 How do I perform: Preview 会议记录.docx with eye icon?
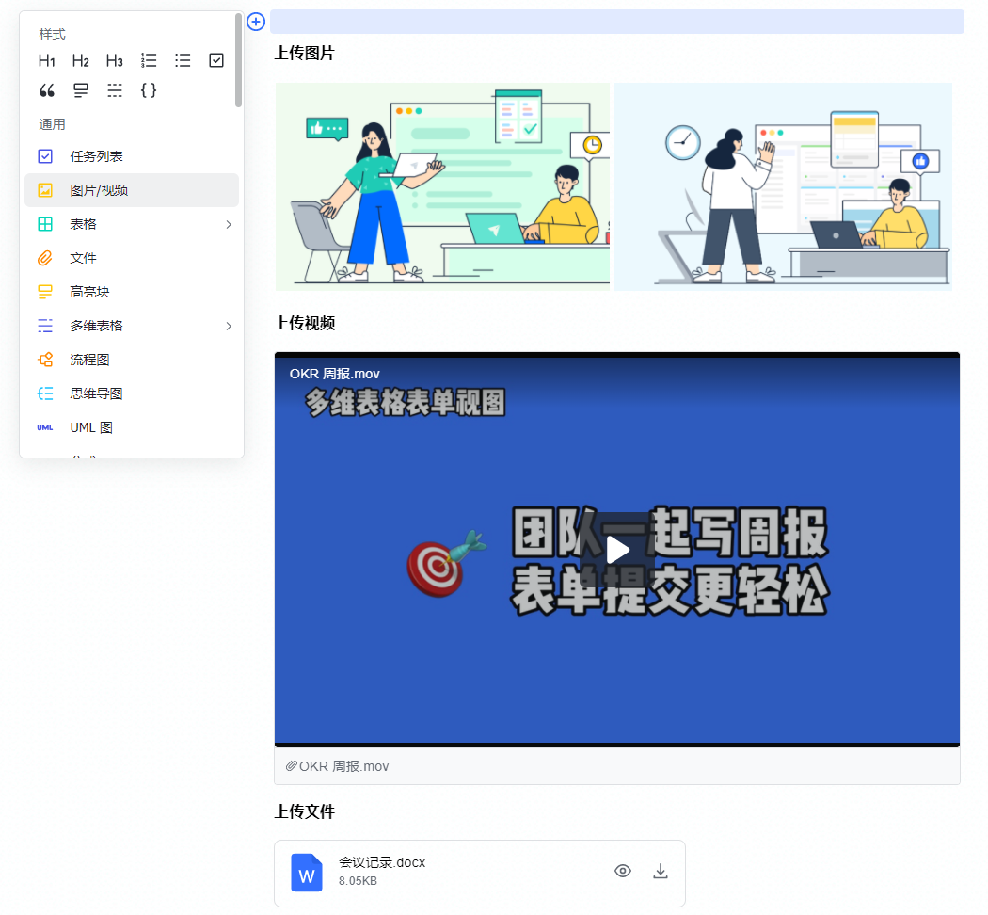[x=623, y=871]
